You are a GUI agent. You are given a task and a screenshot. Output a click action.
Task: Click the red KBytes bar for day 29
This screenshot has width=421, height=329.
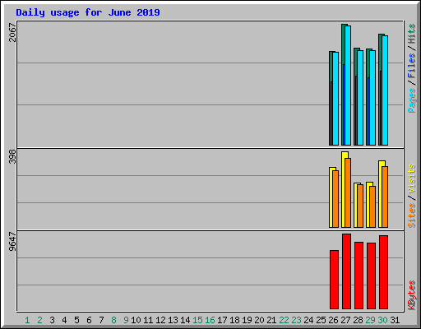point(371,276)
